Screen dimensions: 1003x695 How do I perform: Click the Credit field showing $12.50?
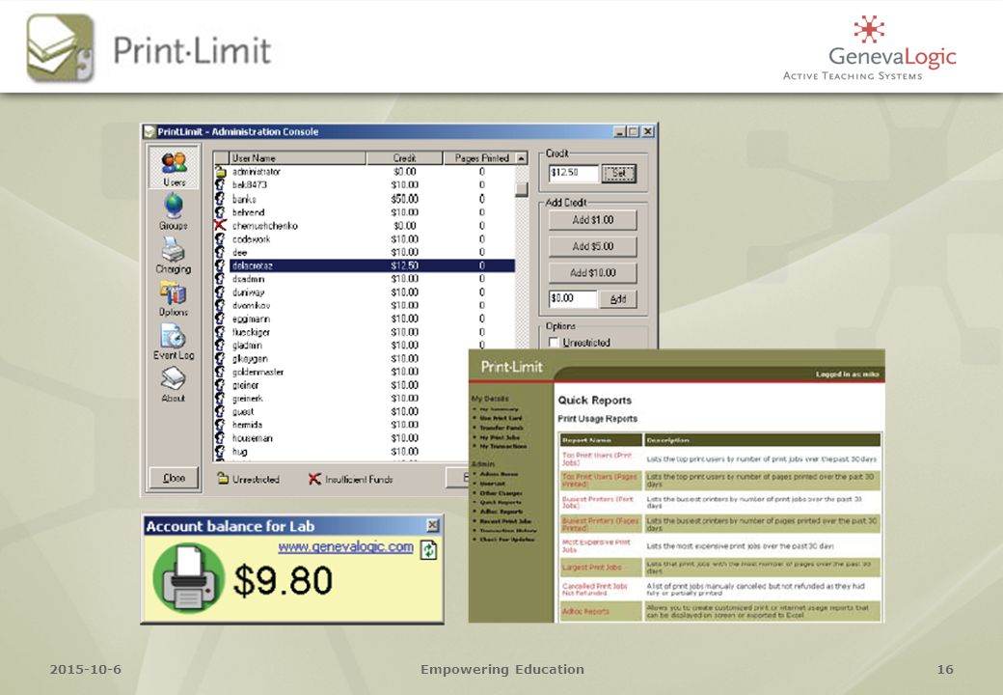pos(574,173)
